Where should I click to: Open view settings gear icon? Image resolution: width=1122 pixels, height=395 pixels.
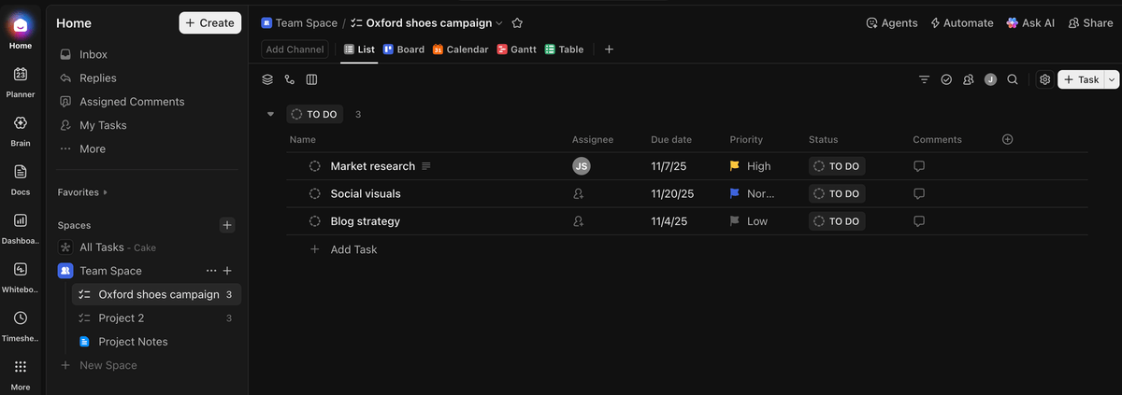click(1045, 80)
